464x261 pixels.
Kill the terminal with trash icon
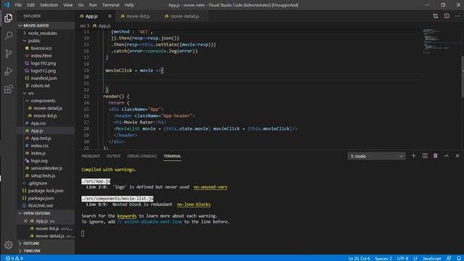(x=435, y=156)
